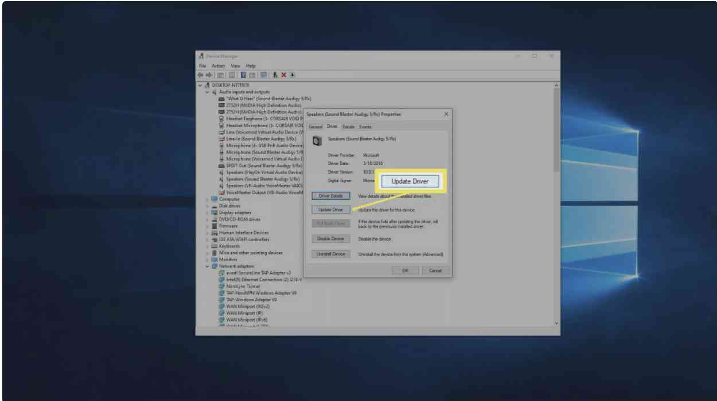Expand the Display adapters category
Viewport: 717px width, 401px height.
(x=208, y=213)
